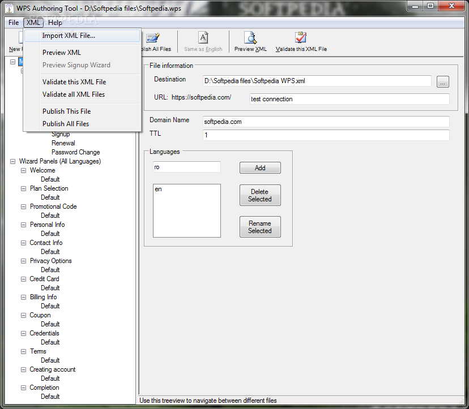Click the Rename Selected button

260,227
